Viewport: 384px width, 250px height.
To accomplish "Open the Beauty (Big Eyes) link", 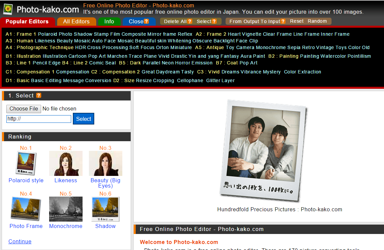I will coord(105,183).
